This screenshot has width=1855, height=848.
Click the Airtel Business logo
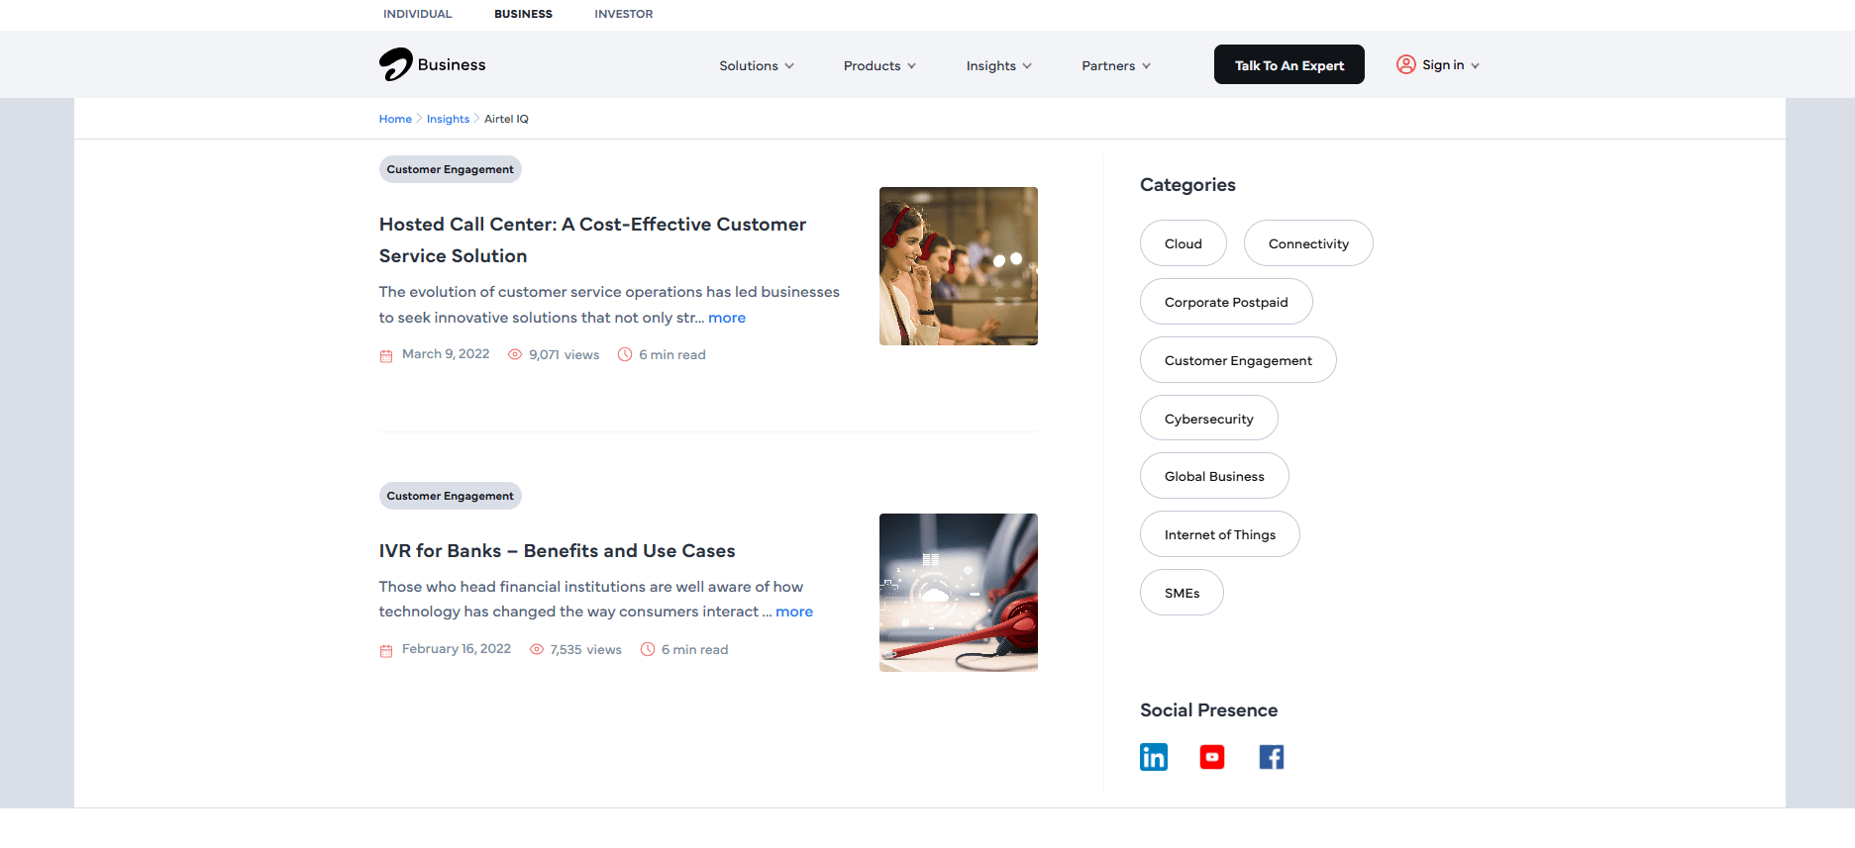432,64
